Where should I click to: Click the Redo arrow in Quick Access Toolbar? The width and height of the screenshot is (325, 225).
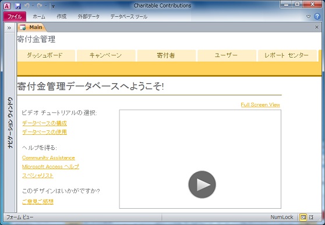(x=40, y=6)
